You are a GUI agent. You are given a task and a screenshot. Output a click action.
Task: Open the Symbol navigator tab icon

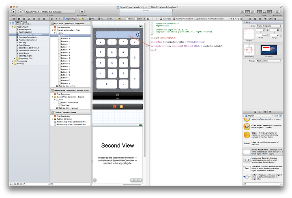[19, 19]
